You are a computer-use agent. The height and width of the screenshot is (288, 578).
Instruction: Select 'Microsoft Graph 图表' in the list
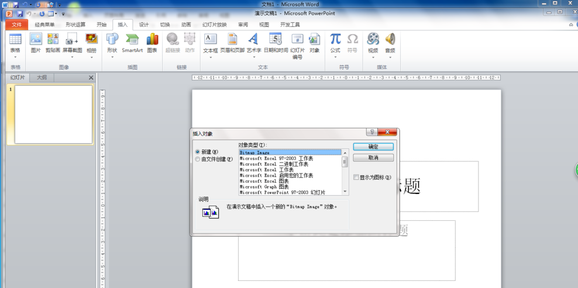290,187
